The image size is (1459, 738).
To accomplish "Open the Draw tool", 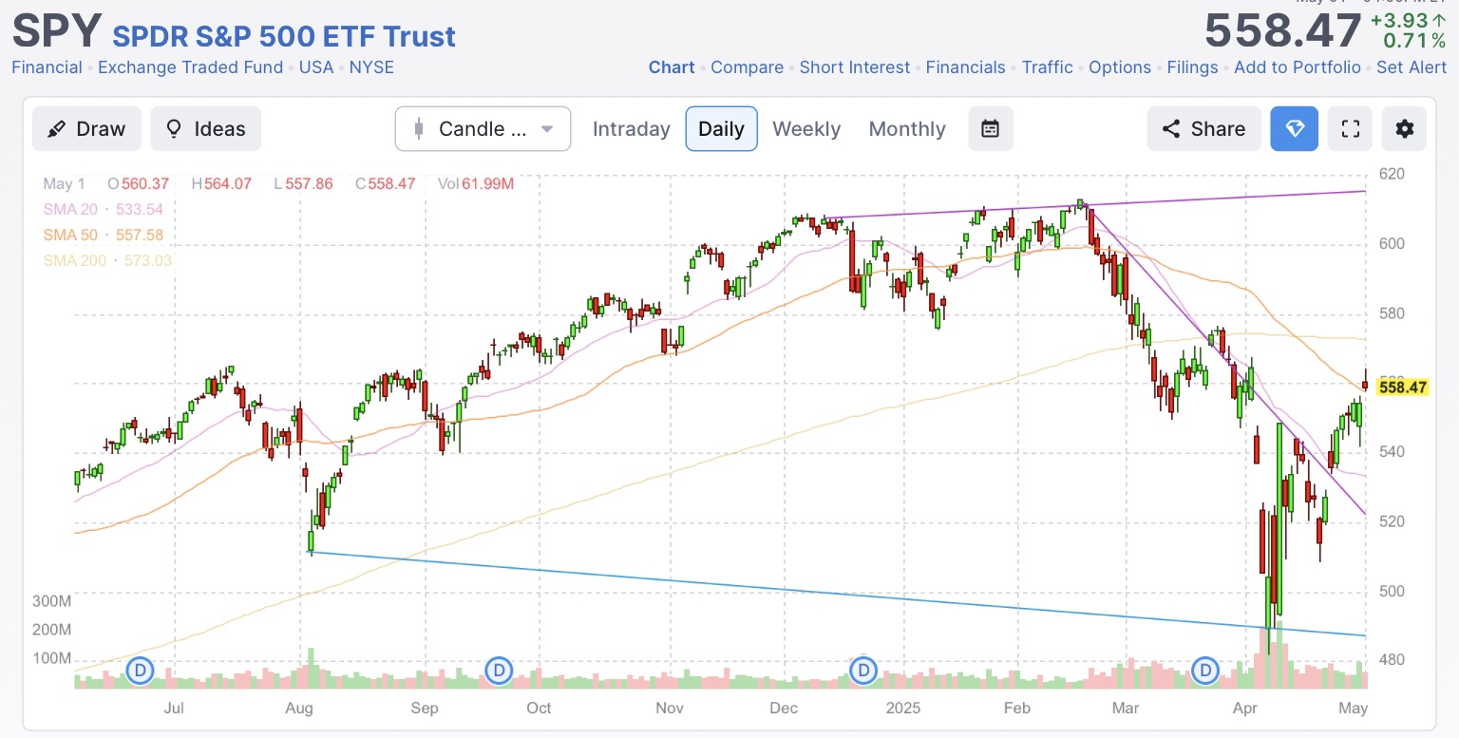I will point(86,129).
